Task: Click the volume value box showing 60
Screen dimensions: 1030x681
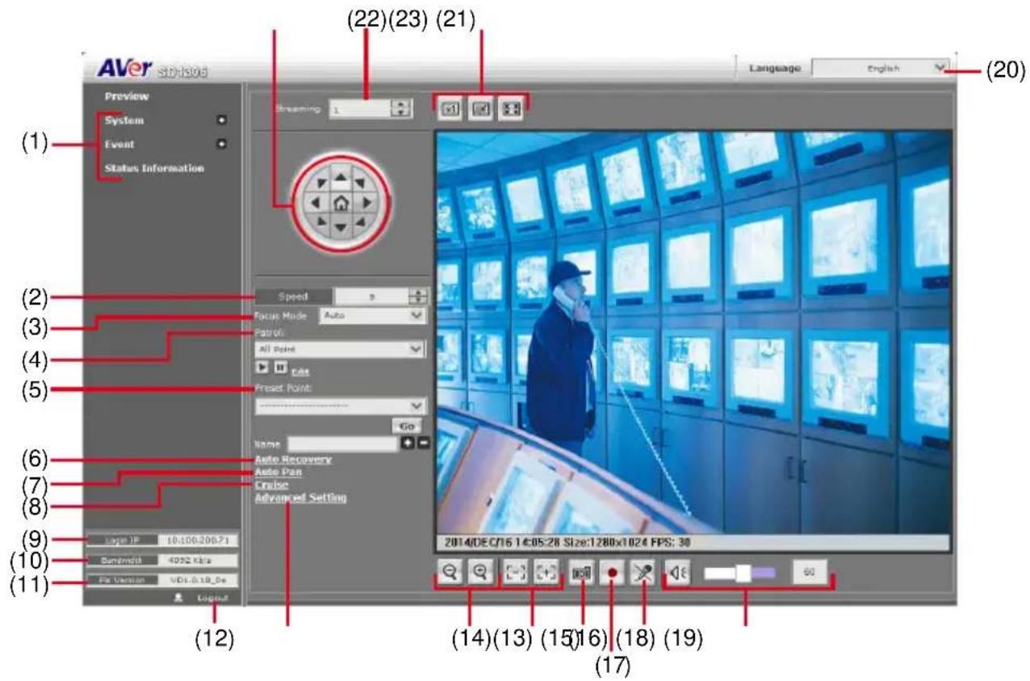Action: click(809, 572)
